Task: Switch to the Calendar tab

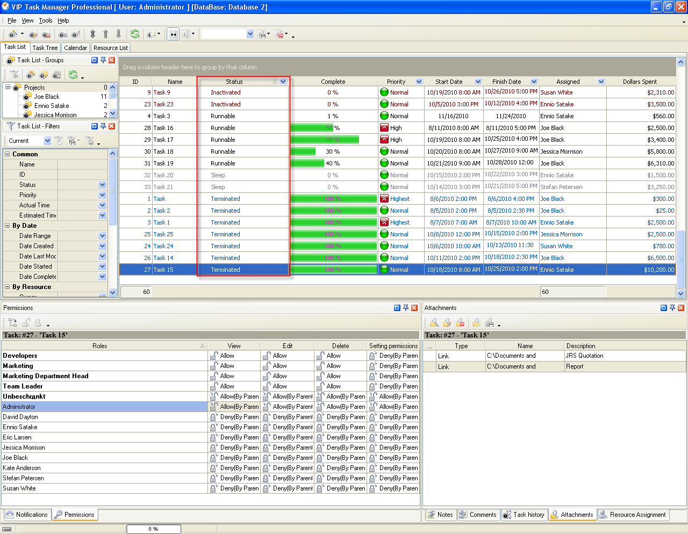Action: [75, 48]
